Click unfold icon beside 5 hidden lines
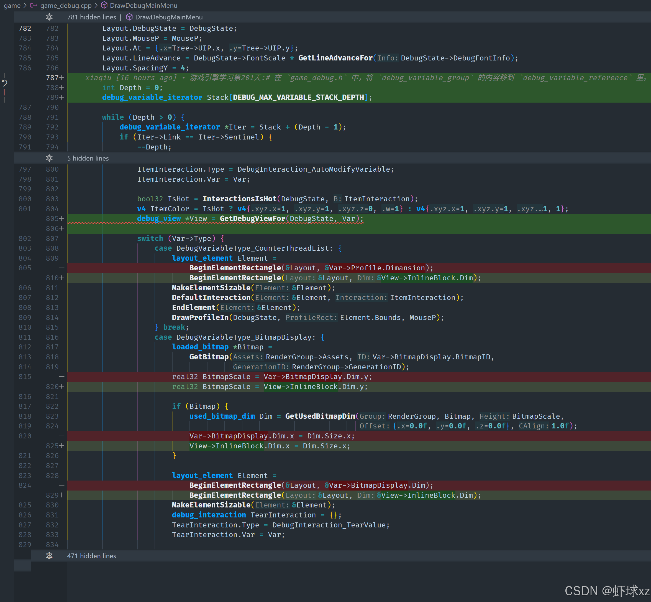 point(49,158)
